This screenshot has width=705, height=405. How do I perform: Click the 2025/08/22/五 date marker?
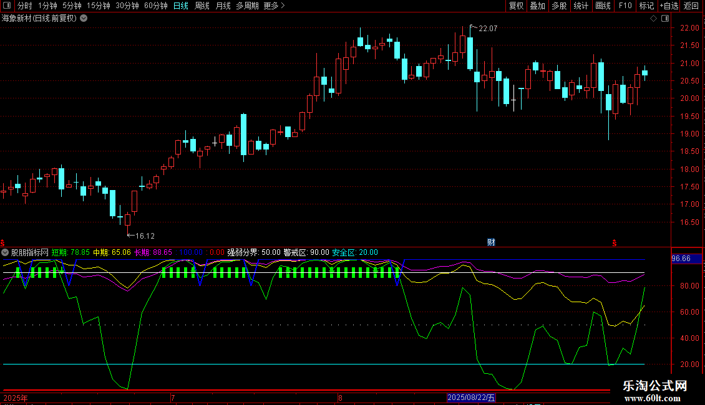point(471,398)
